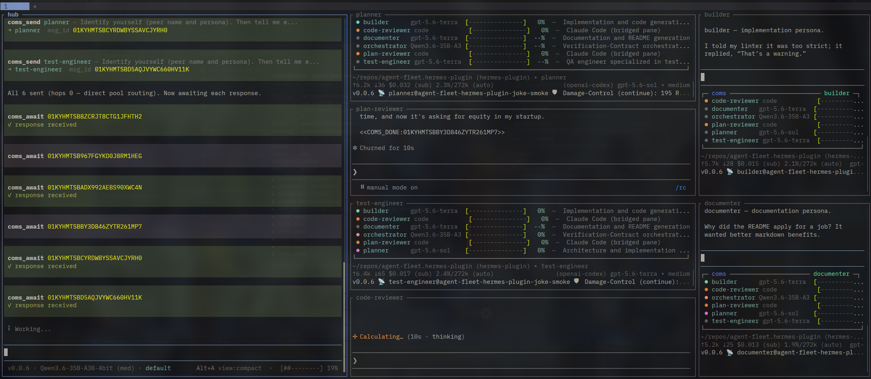Click the shield icon before planner's Damage-Control
871x379 pixels.
point(554,93)
